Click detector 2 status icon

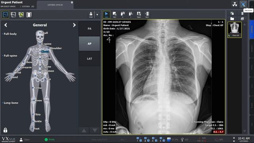point(147,139)
